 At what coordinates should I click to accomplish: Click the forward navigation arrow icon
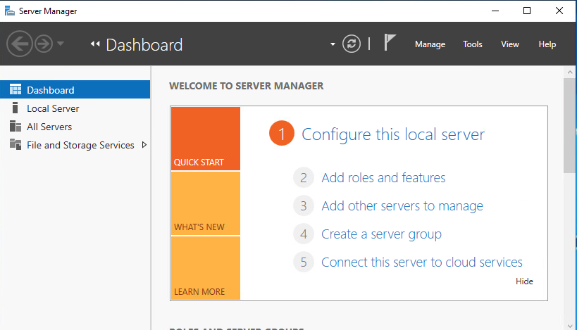click(x=44, y=44)
